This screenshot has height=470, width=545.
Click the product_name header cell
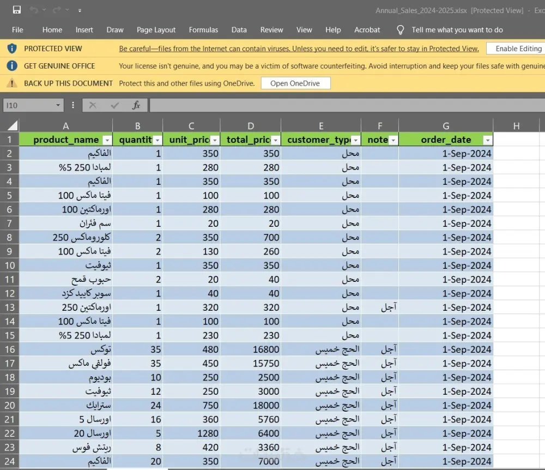66,140
